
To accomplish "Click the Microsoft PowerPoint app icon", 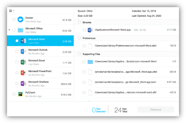I will (x=23, y=73).
